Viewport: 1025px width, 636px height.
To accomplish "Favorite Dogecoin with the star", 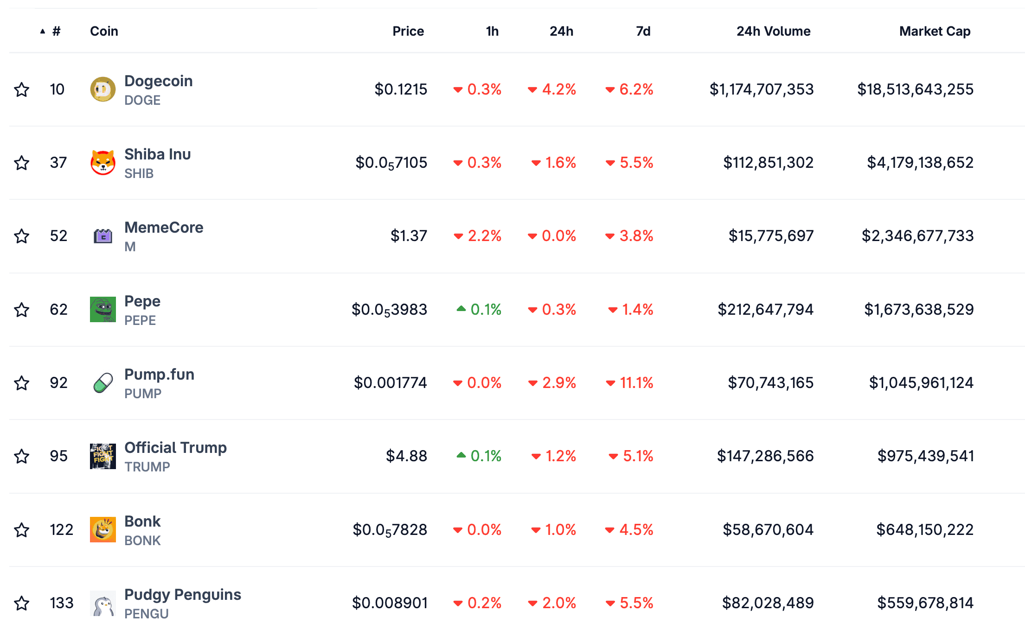I will click(x=22, y=89).
